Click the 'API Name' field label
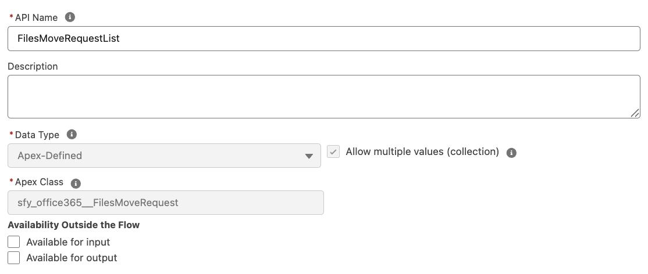Image resolution: width=648 pixels, height=274 pixels. point(36,17)
